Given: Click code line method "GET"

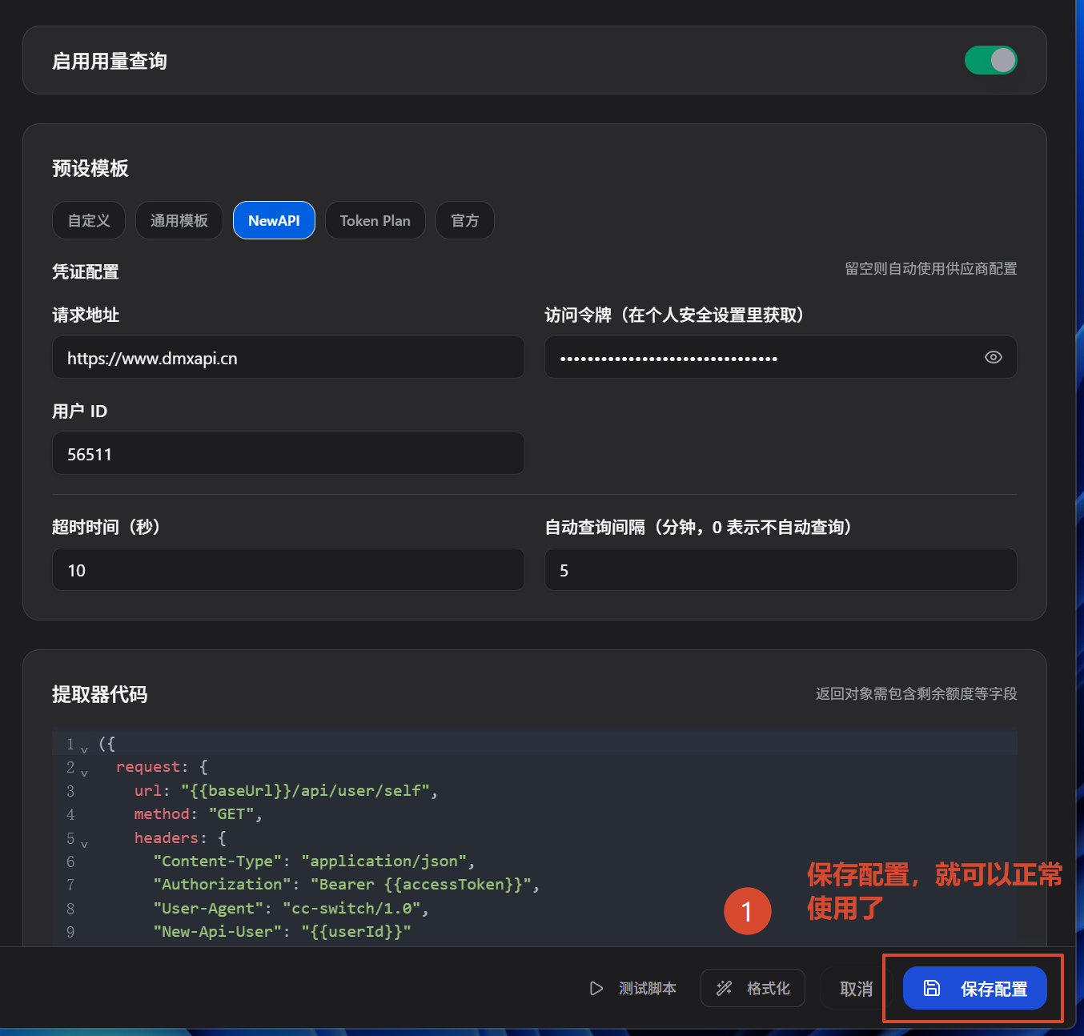Looking at the screenshot, I should (198, 813).
